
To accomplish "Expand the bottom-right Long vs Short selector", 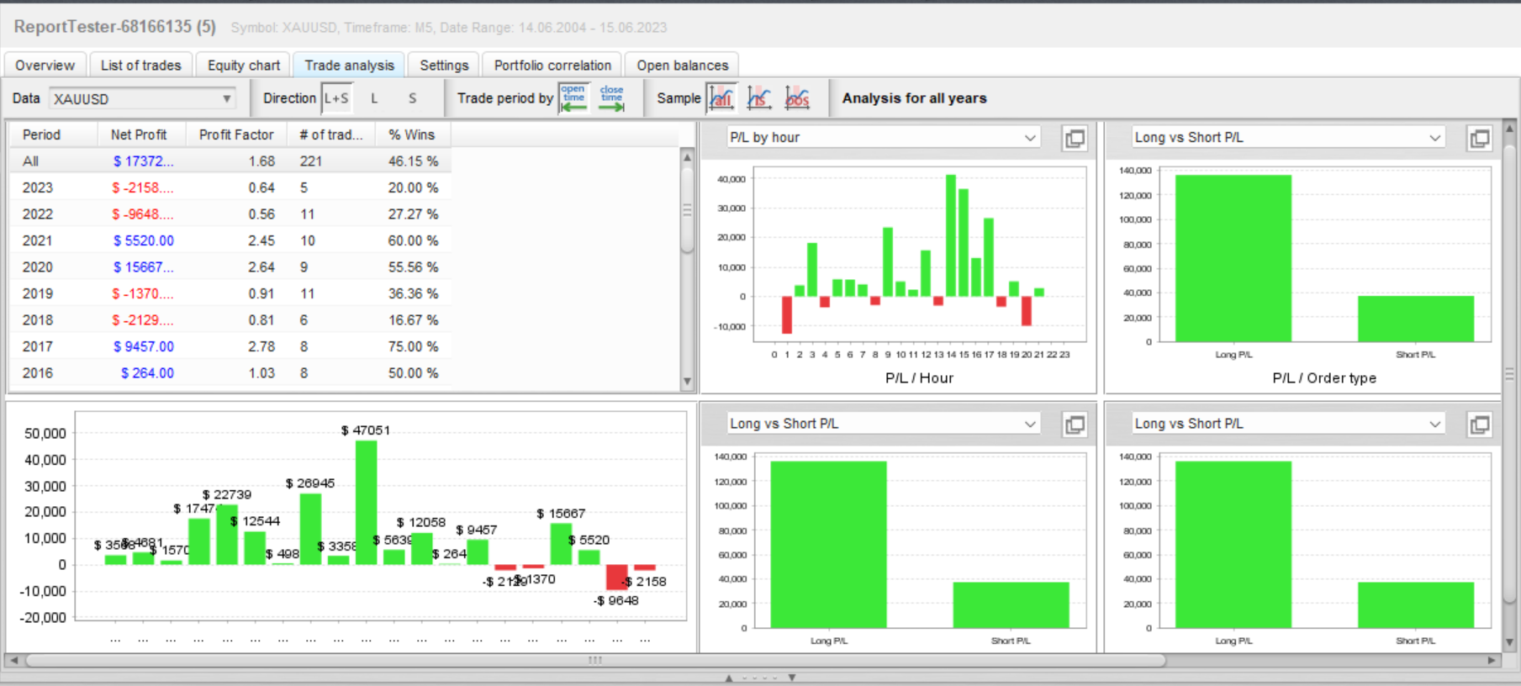I will tap(1288, 424).
